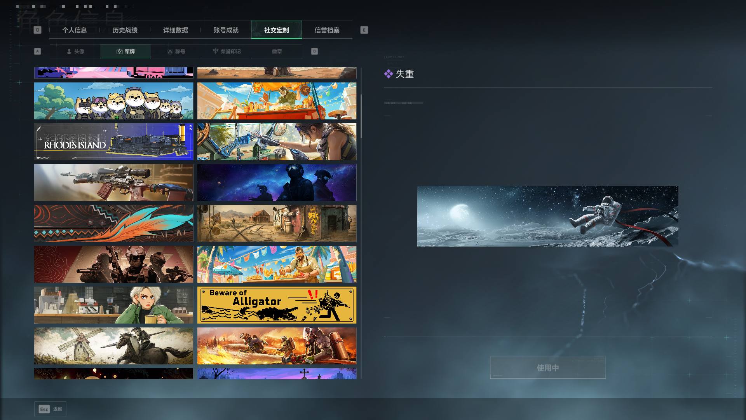Viewport: 746px width, 420px height.
Task: Select the 军牌 sub-tab
Action: click(x=125, y=51)
